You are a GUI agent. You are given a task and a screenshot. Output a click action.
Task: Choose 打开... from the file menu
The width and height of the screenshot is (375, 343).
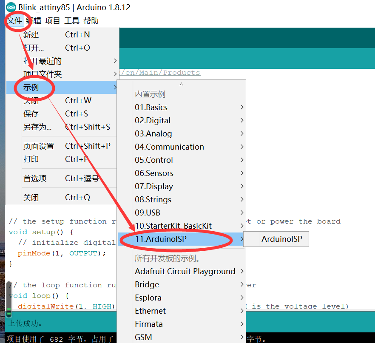[62, 48]
